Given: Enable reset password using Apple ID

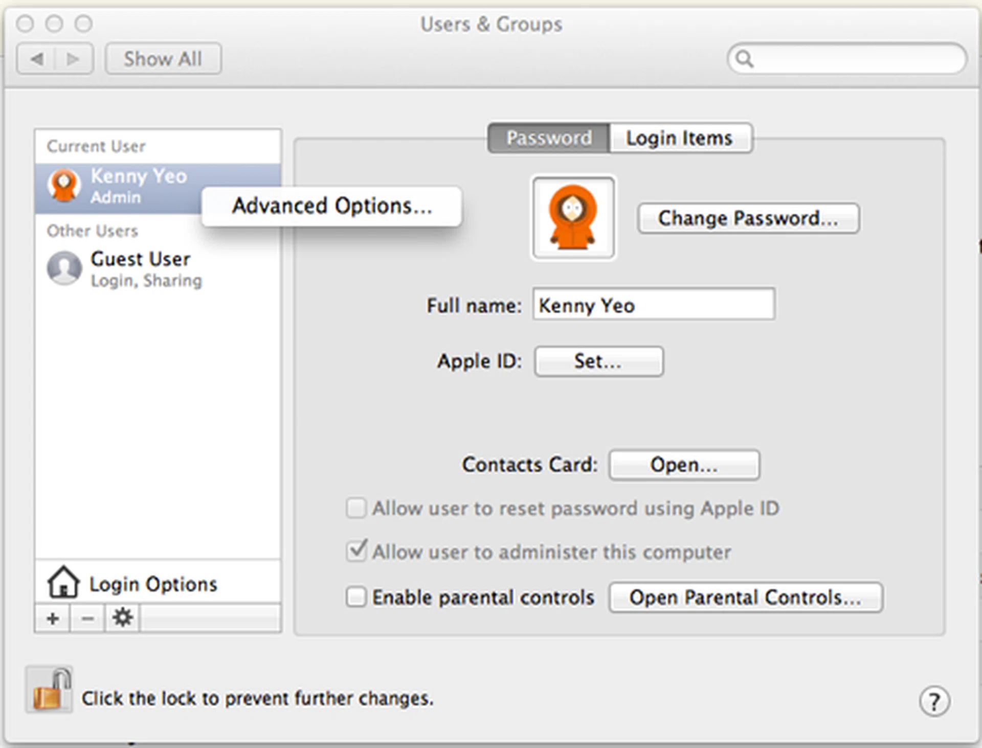Looking at the screenshot, I should point(356,508).
